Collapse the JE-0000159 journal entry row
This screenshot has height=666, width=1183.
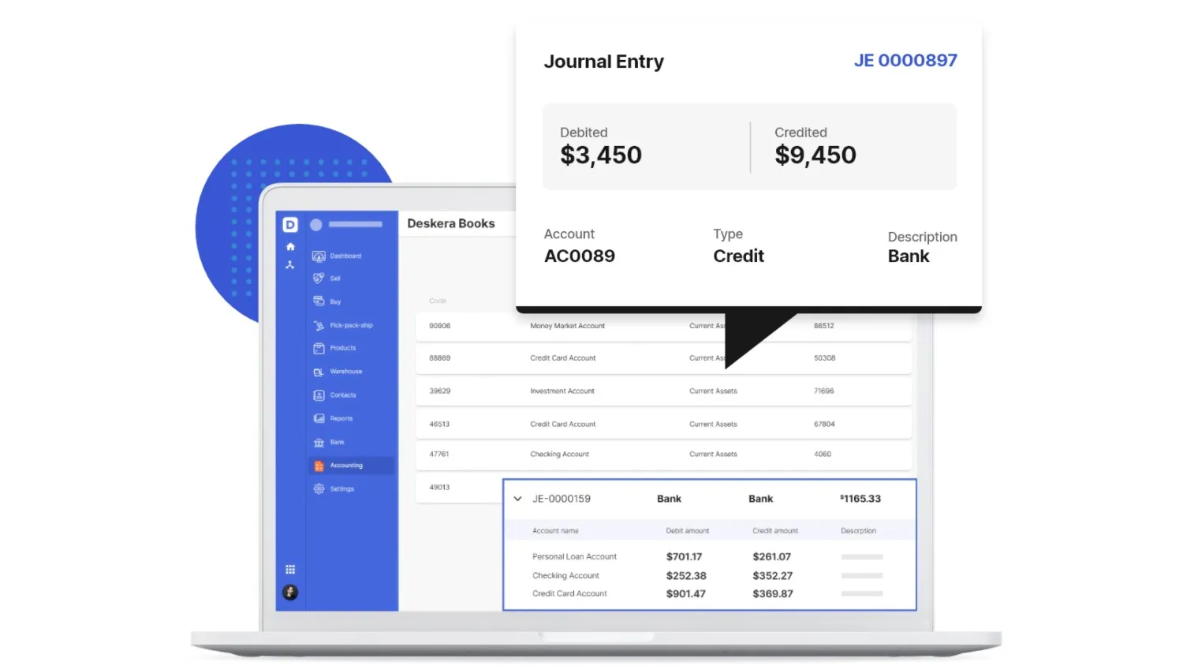[518, 499]
